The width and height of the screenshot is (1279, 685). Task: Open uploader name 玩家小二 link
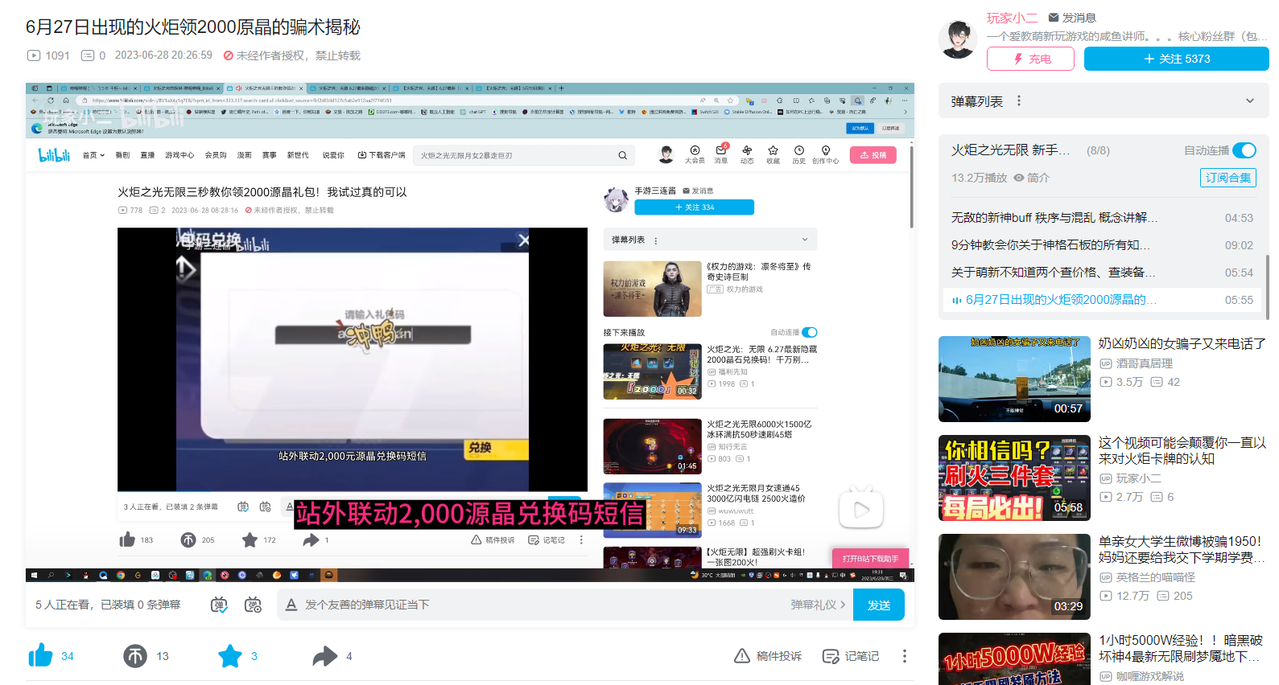pos(1012,18)
